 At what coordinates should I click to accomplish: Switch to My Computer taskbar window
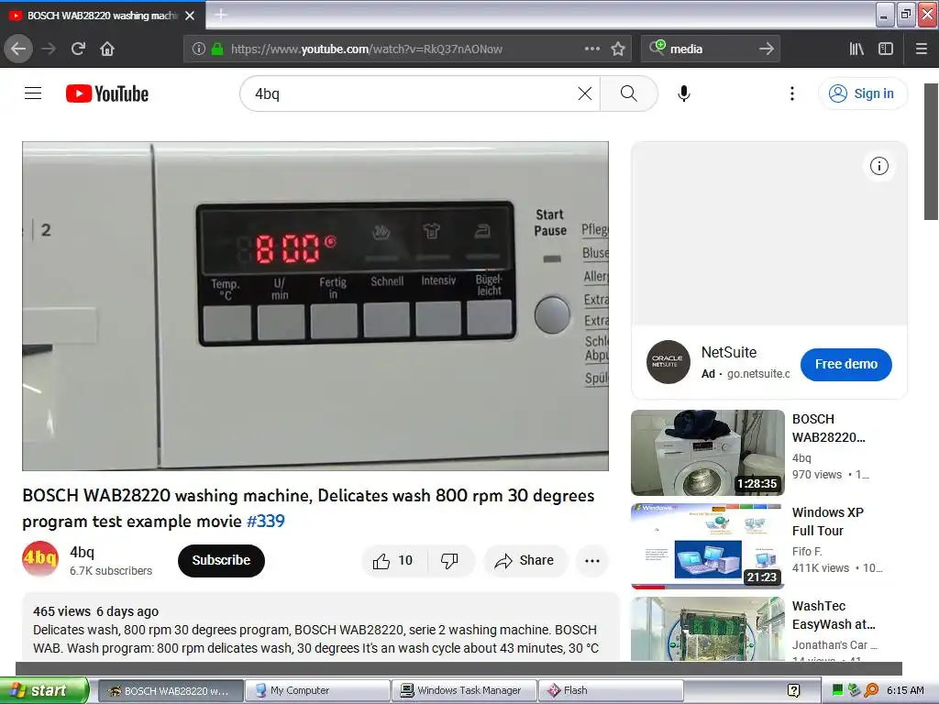[x=317, y=690]
